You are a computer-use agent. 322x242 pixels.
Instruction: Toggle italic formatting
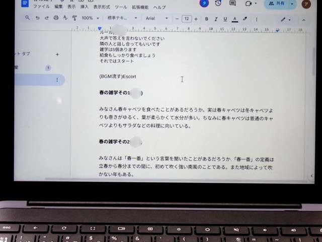pos(215,19)
